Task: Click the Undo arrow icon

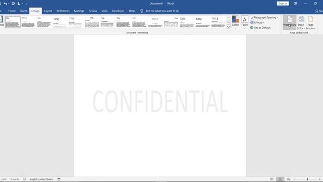Action: (6, 4)
